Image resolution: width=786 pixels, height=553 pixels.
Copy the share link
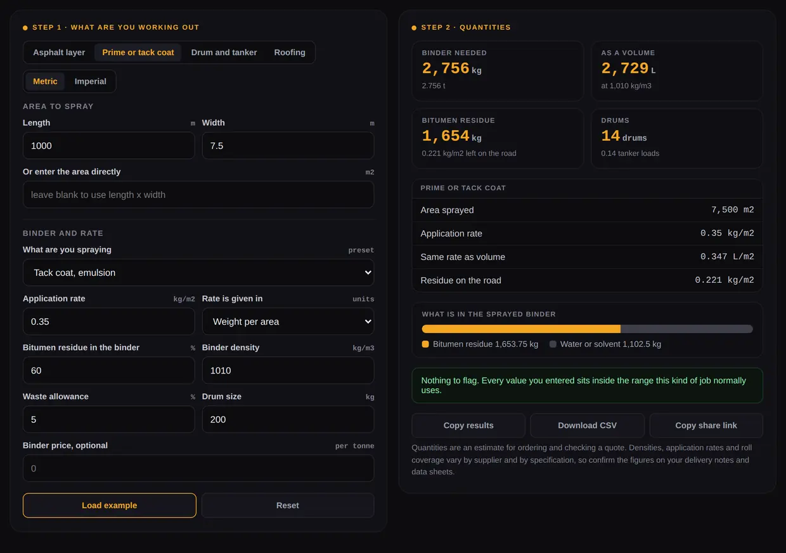point(706,426)
